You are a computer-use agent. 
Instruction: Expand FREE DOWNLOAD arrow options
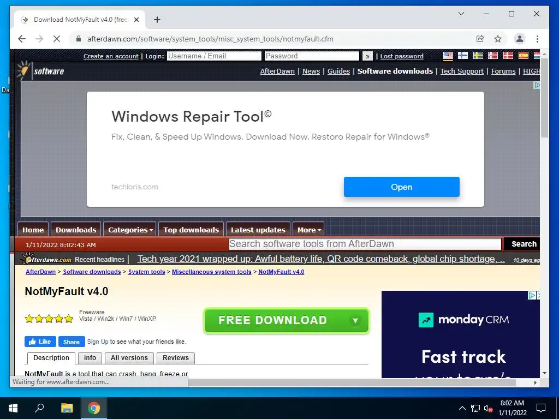coord(355,321)
